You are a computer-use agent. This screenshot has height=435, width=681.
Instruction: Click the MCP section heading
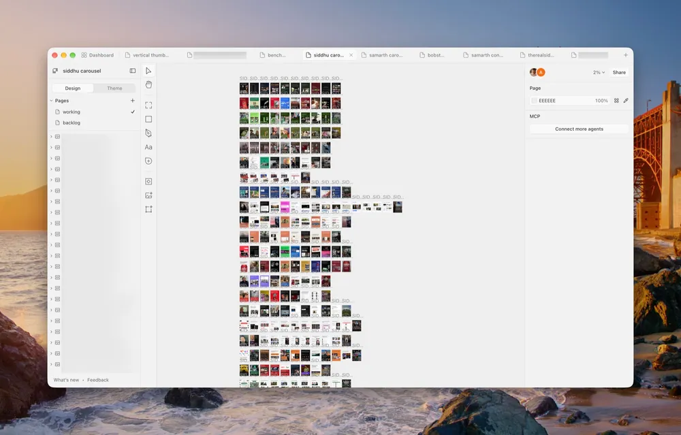(x=535, y=116)
